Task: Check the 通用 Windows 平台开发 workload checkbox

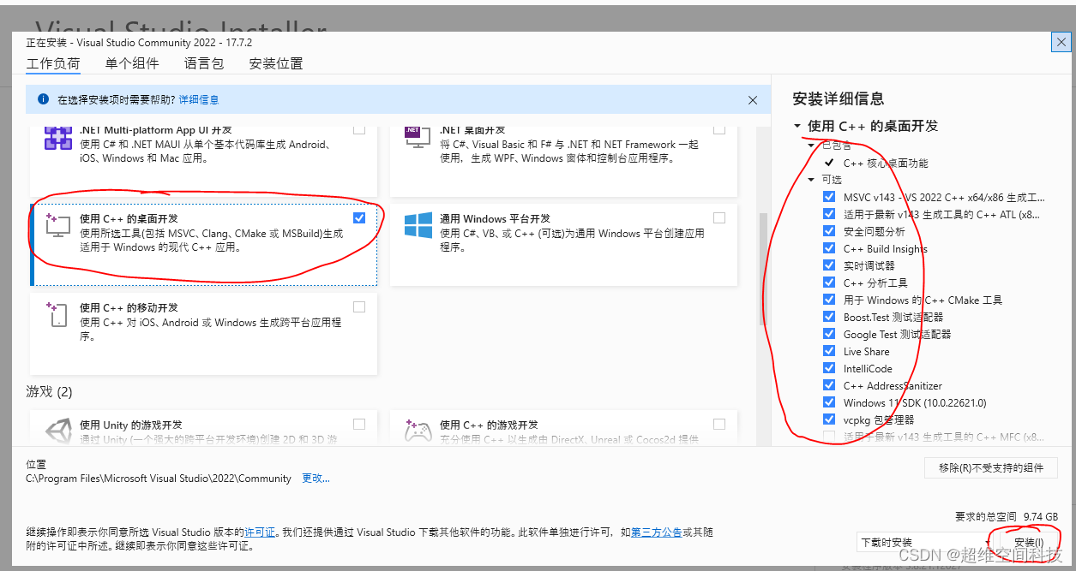Action: click(x=719, y=218)
